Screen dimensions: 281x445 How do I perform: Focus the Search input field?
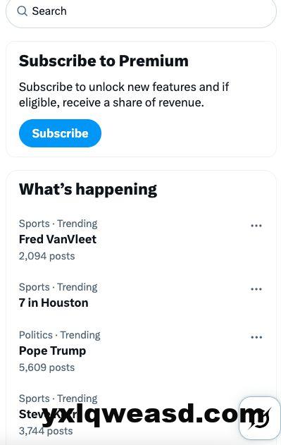[141, 11]
